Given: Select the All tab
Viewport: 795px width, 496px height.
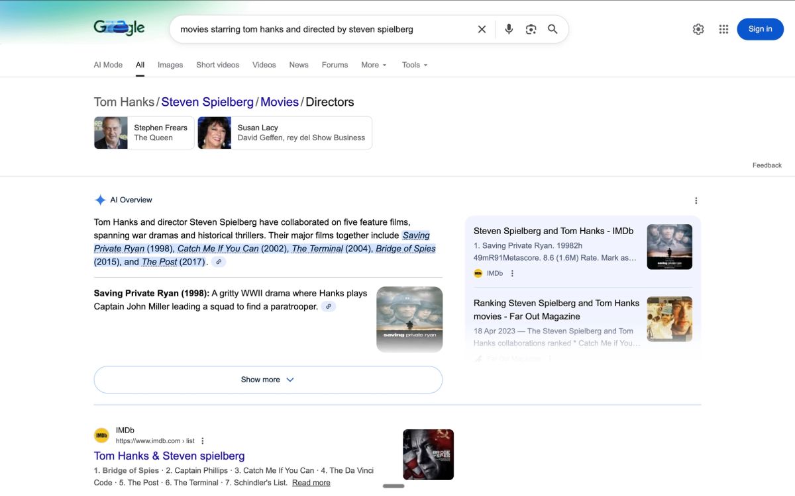Looking at the screenshot, I should pyautogui.click(x=140, y=65).
